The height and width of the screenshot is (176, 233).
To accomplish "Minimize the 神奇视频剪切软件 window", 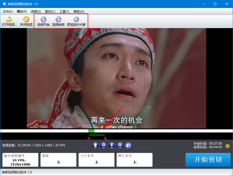I will pyautogui.click(x=203, y=4).
